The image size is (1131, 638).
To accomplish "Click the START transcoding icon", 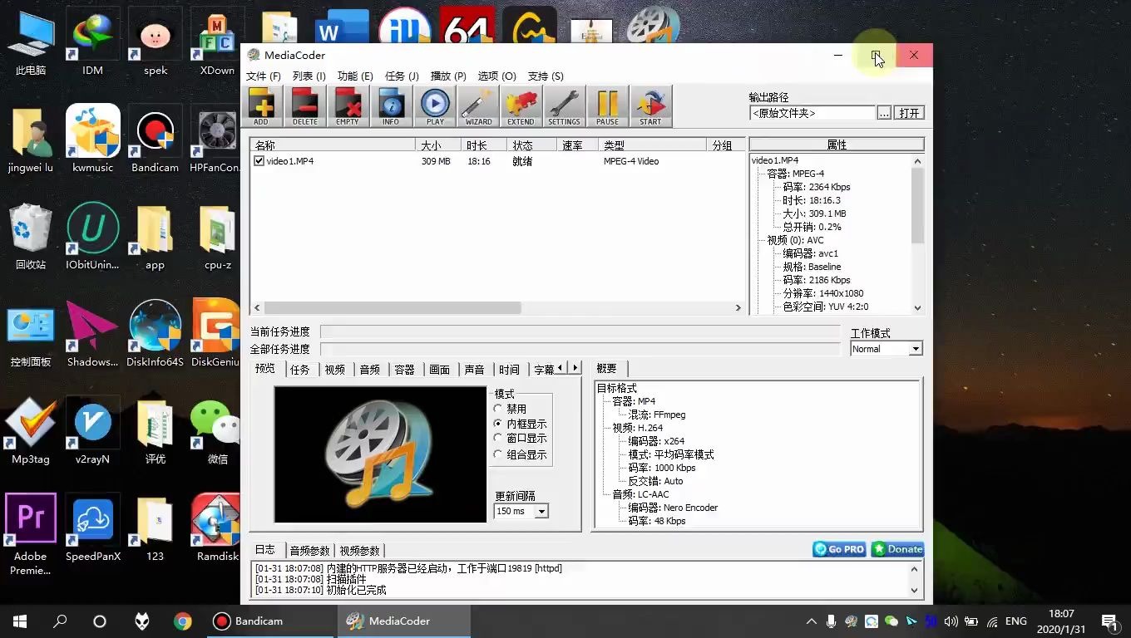I will tap(650, 106).
